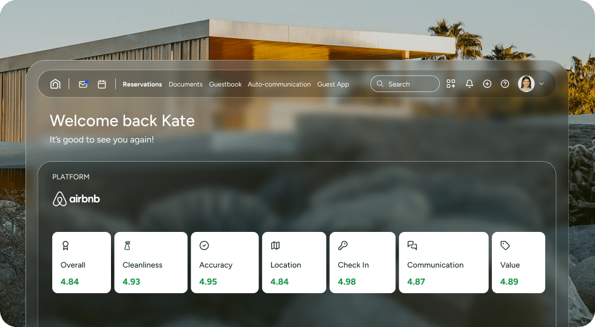Click the Check In rating card

click(x=362, y=263)
